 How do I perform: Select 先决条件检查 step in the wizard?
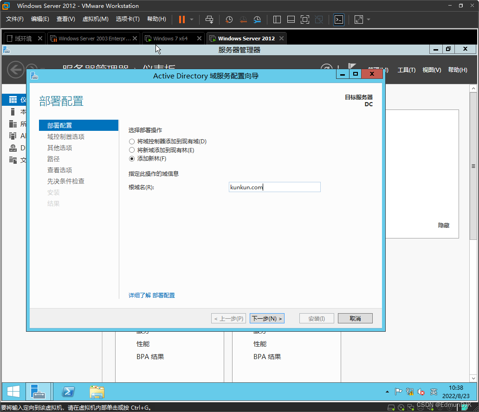click(66, 181)
